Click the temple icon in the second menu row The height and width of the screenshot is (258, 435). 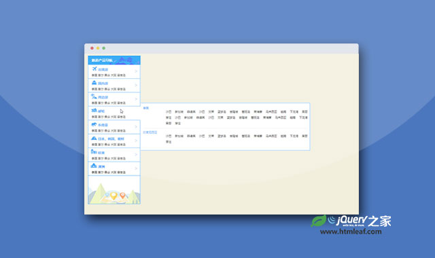point(94,83)
